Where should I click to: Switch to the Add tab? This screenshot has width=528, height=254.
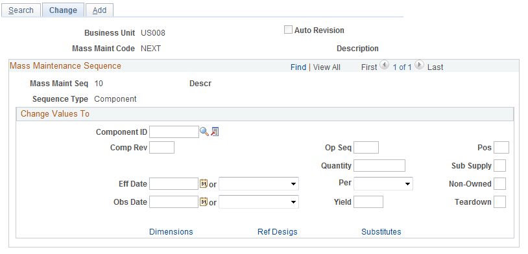99,10
